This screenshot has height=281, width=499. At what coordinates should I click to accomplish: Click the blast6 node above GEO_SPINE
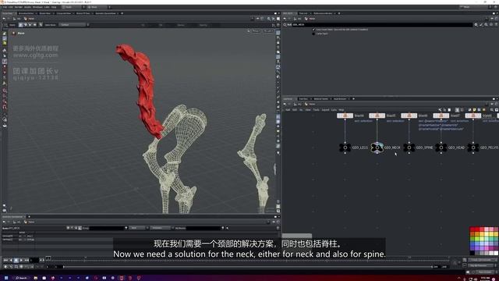pyautogui.click(x=409, y=116)
